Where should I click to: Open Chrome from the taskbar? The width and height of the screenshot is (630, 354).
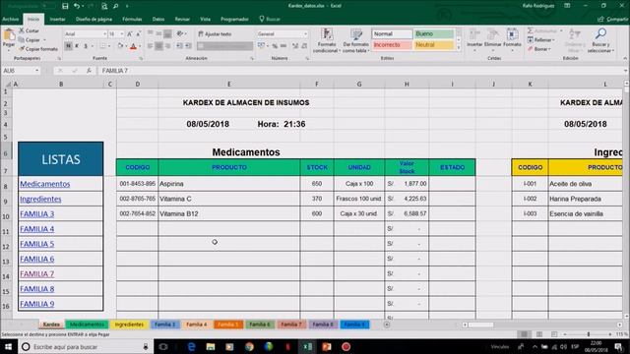click(249, 346)
